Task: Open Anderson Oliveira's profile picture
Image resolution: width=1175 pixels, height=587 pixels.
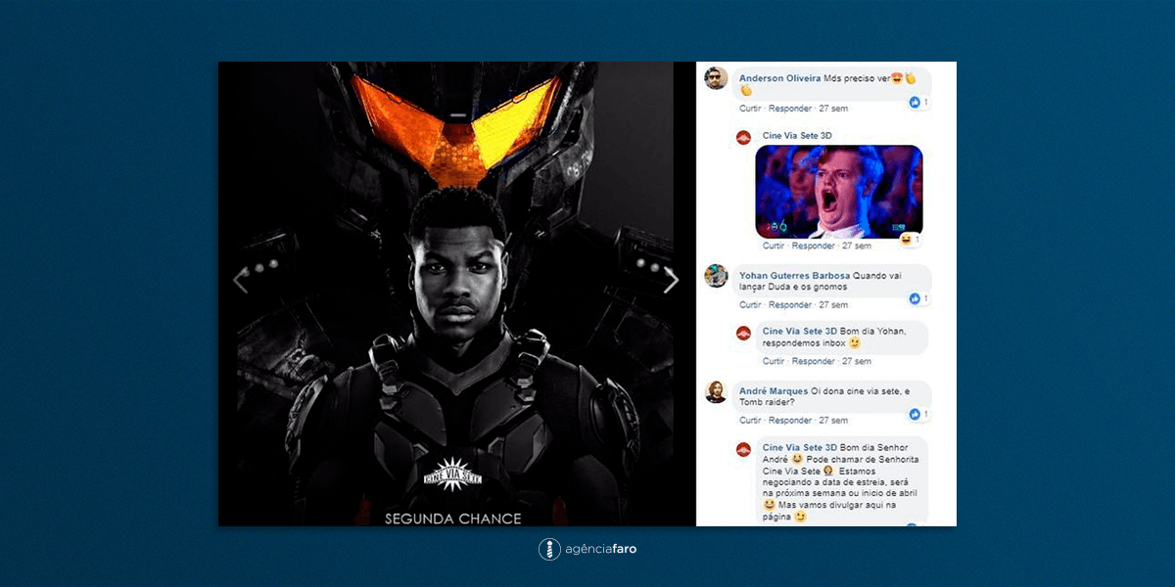Action: click(x=716, y=78)
